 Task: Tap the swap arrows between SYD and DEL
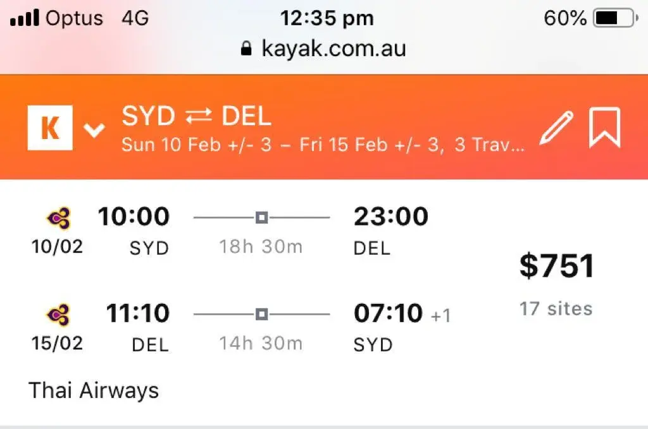coord(199,117)
